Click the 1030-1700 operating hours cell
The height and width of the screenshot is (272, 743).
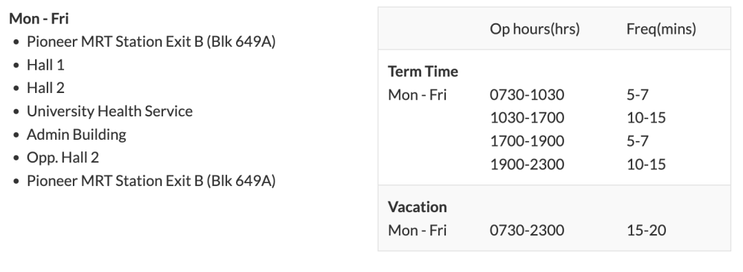(527, 118)
